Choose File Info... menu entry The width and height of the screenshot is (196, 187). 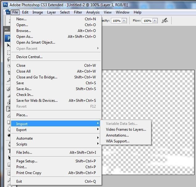pos(56,153)
